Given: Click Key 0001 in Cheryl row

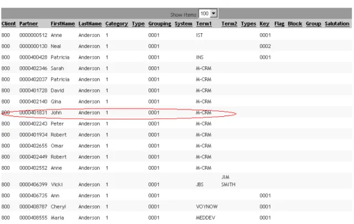Looking at the screenshot, I should tap(265, 206).
